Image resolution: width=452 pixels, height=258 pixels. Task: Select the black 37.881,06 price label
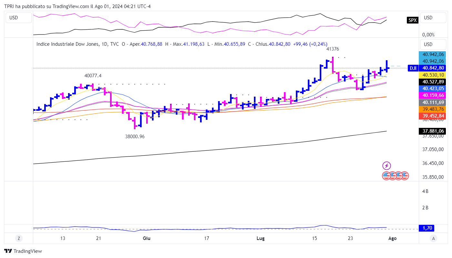click(x=432, y=131)
